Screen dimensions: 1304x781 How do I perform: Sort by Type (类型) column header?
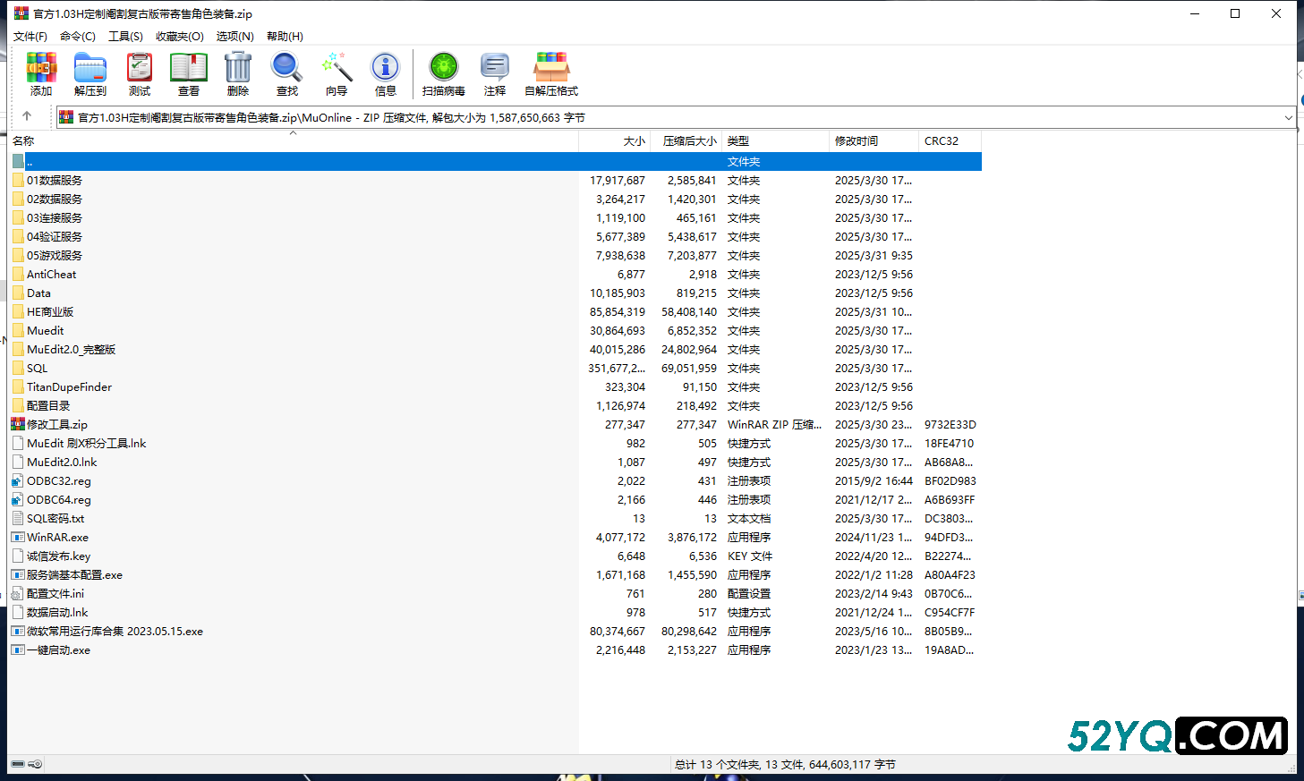(x=775, y=140)
